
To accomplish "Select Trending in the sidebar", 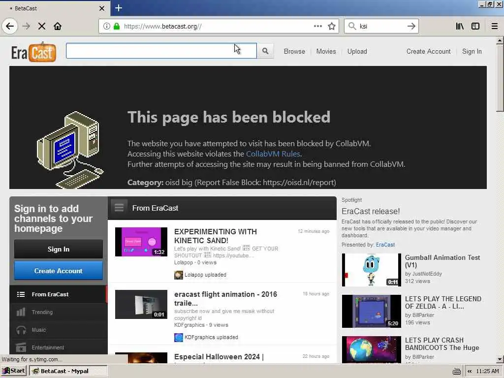I will coord(59,312).
